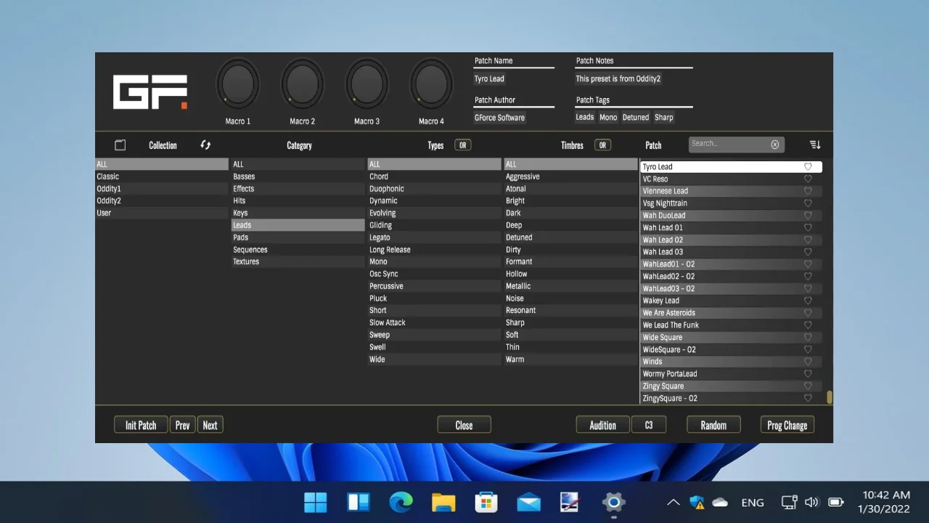Image resolution: width=929 pixels, height=523 pixels.
Task: Favorite the Vsg Nighttrain patch heart
Action: tap(808, 203)
